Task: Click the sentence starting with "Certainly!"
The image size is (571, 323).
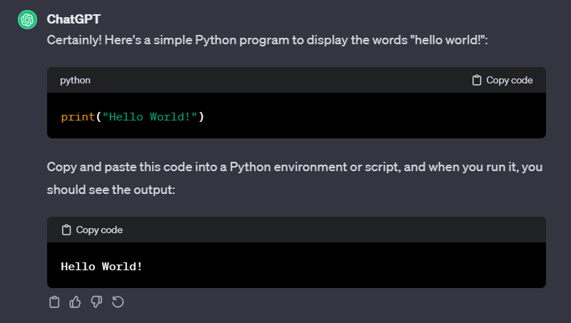Action: tap(214, 40)
